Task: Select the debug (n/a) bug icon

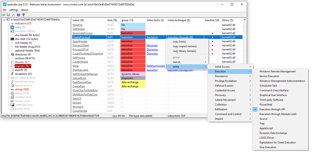Action: [x=12, y=93]
